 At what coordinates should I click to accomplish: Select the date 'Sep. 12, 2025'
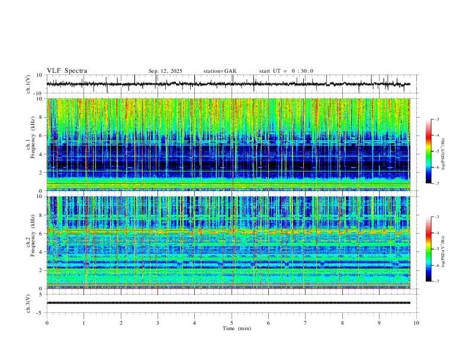pyautogui.click(x=165, y=71)
